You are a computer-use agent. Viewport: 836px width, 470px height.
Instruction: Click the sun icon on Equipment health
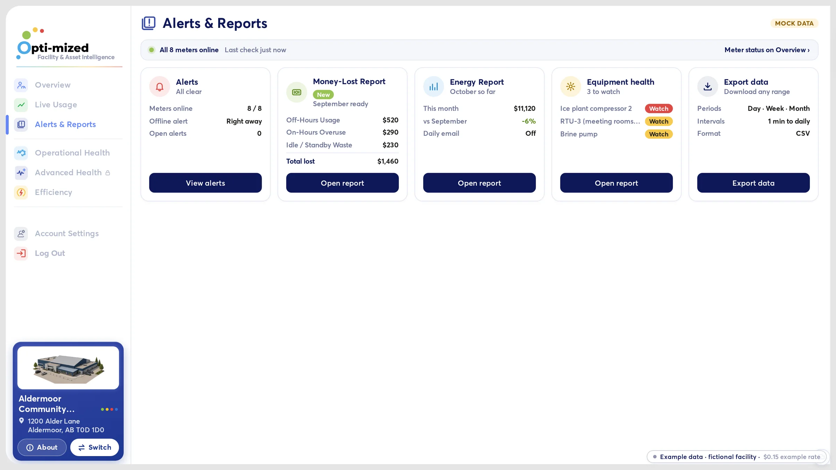click(x=571, y=86)
